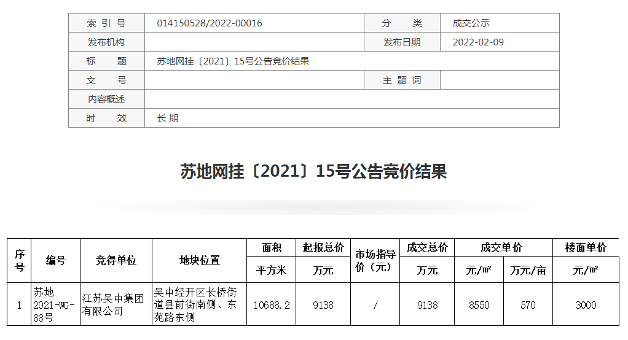The width and height of the screenshot is (628, 340).
Task: Click the unit price value 8550
Action: click(x=478, y=305)
